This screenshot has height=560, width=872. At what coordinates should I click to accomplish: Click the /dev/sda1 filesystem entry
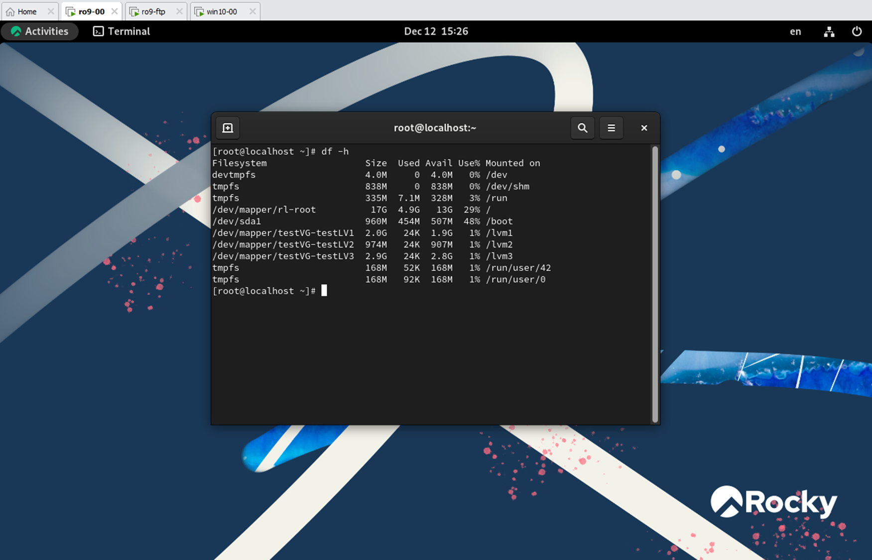click(237, 221)
